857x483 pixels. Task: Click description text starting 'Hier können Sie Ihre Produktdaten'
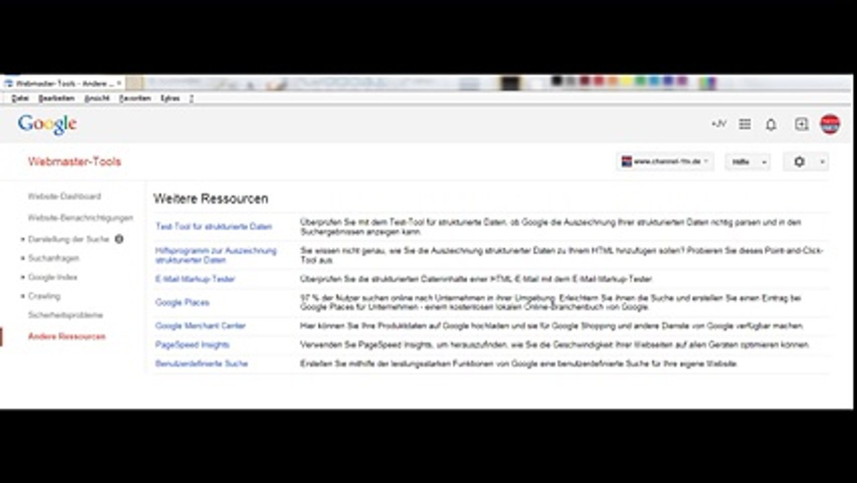[x=552, y=326]
